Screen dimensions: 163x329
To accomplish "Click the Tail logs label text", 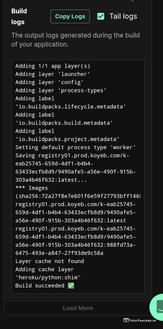I will (123, 16).
